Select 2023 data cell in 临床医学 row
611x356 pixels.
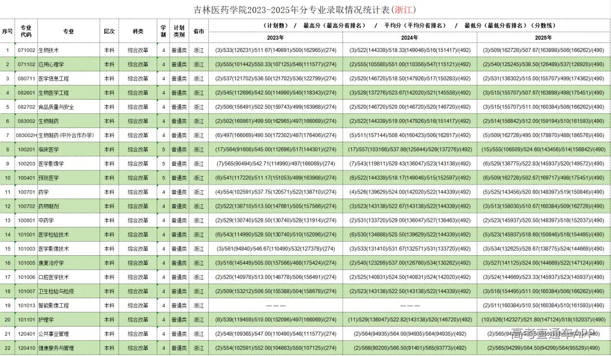click(x=276, y=149)
